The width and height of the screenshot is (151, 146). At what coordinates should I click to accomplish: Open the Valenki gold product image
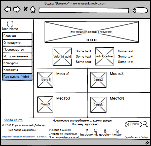pos(62,57)
